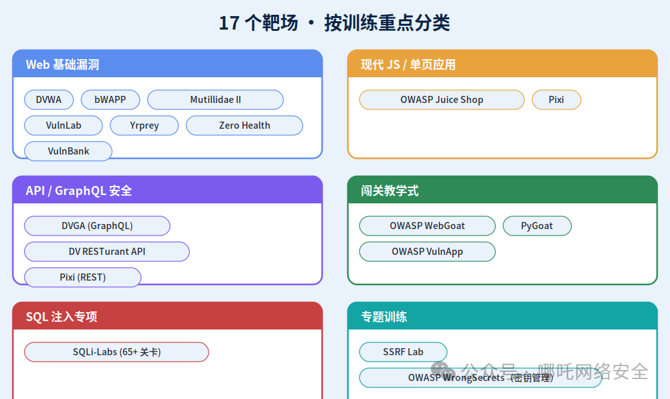
Task: Select the Yrprey pill
Action: 144,125
